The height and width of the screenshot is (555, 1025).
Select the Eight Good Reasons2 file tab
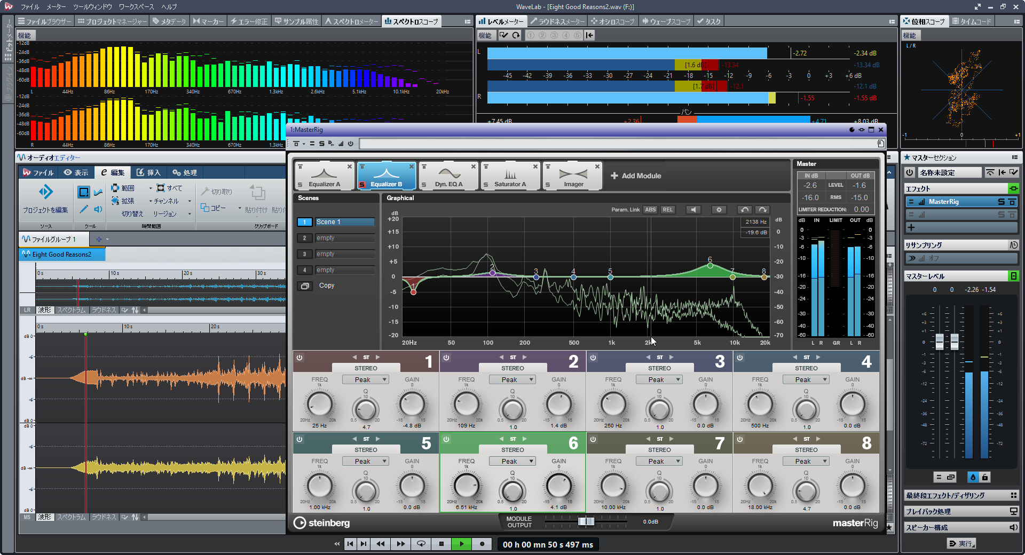click(x=62, y=255)
